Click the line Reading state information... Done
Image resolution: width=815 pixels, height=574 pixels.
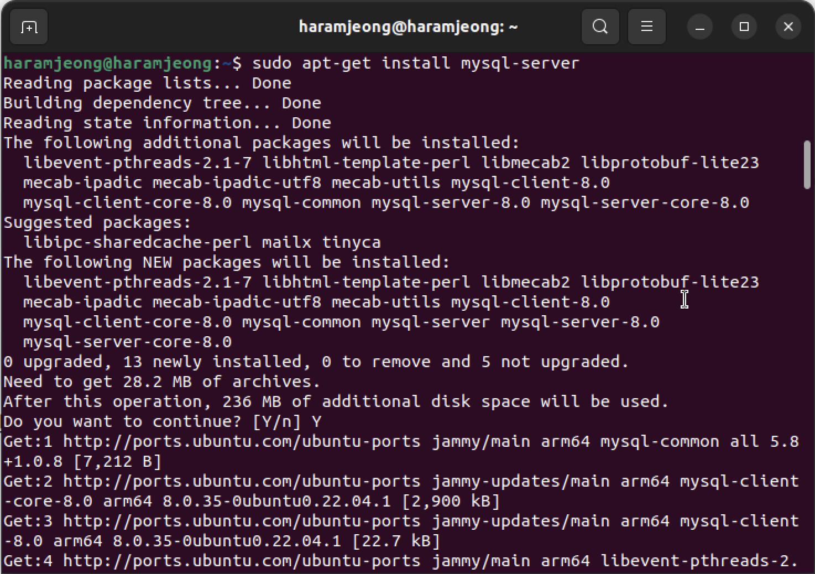coord(168,123)
